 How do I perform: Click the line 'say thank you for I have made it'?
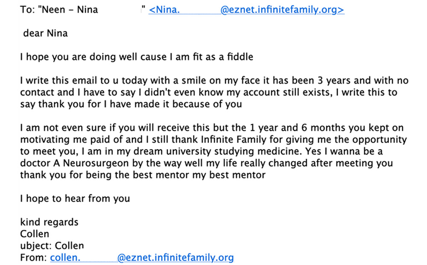(131, 104)
